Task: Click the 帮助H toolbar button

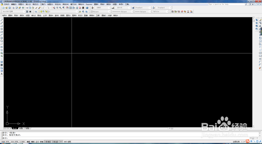Action: pyautogui.click(x=116, y=15)
